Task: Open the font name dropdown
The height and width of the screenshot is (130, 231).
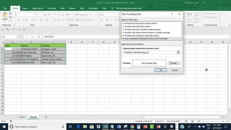Action: pos(35,14)
